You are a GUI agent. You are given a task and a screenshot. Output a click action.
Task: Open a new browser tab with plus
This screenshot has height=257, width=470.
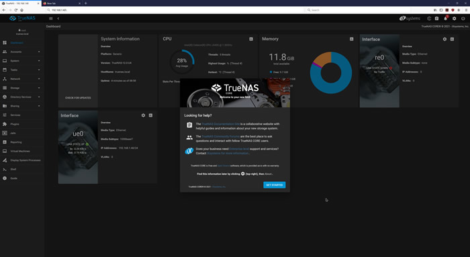[86, 3]
